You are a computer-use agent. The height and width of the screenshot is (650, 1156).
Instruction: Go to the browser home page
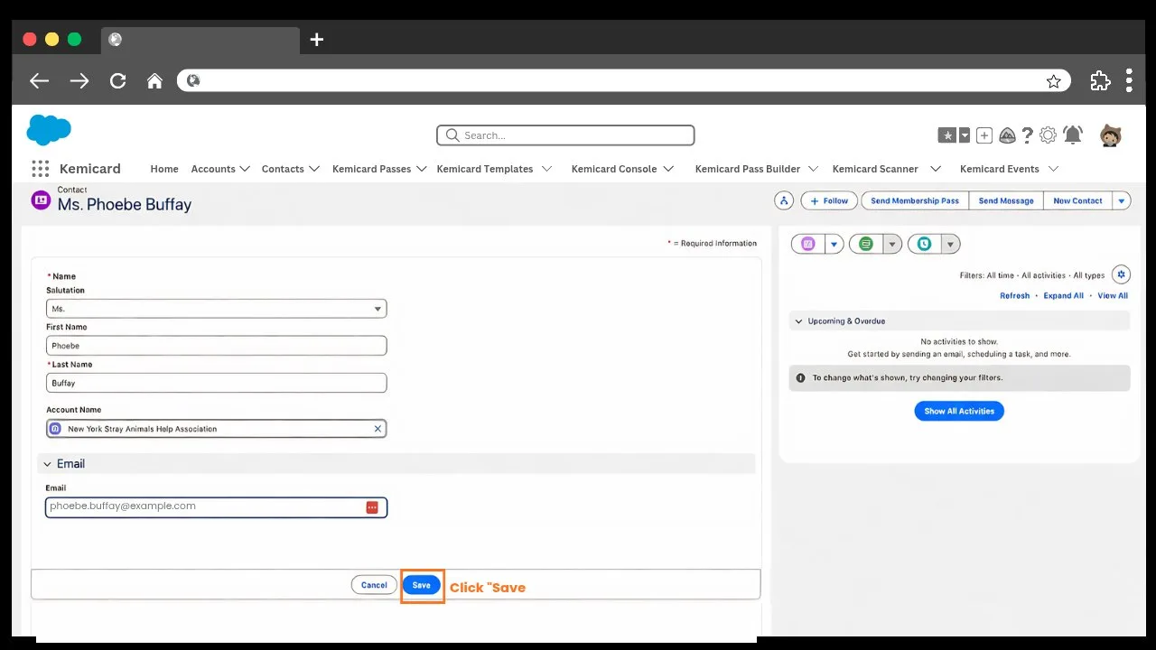click(154, 80)
